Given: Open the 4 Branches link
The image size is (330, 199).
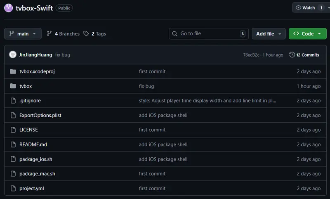Looking at the screenshot, I should click(x=67, y=34).
